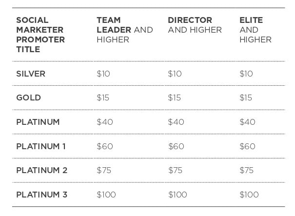Select the Gold $15 under Director

[x=175, y=98]
